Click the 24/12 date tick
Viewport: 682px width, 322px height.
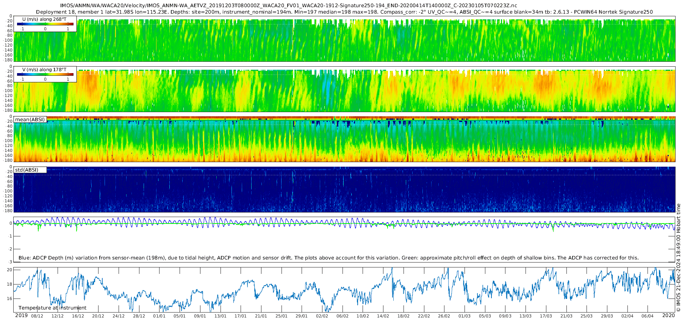coord(119,316)
